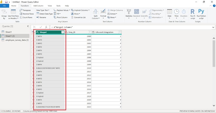Click Count Rows
Viewport: 216px width, 113px height.
click(26, 17)
